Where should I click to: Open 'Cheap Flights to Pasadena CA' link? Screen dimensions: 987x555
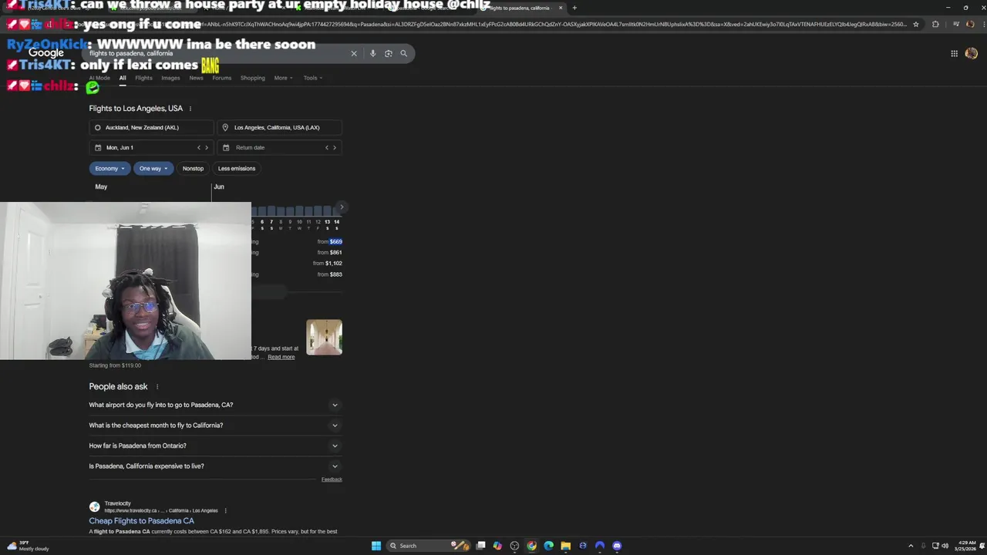tap(141, 521)
